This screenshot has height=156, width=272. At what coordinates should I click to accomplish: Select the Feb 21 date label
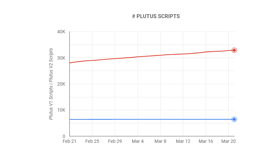point(69,141)
